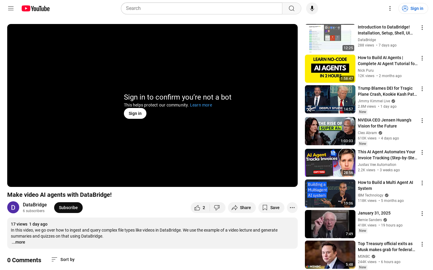Screen dimensions: 433x270
Task: Open options for How to Build AI Agents video
Action: pos(422,58)
